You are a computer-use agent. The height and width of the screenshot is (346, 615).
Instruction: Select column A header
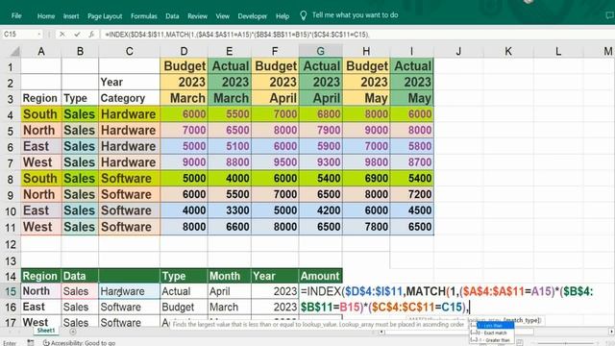tap(40, 51)
